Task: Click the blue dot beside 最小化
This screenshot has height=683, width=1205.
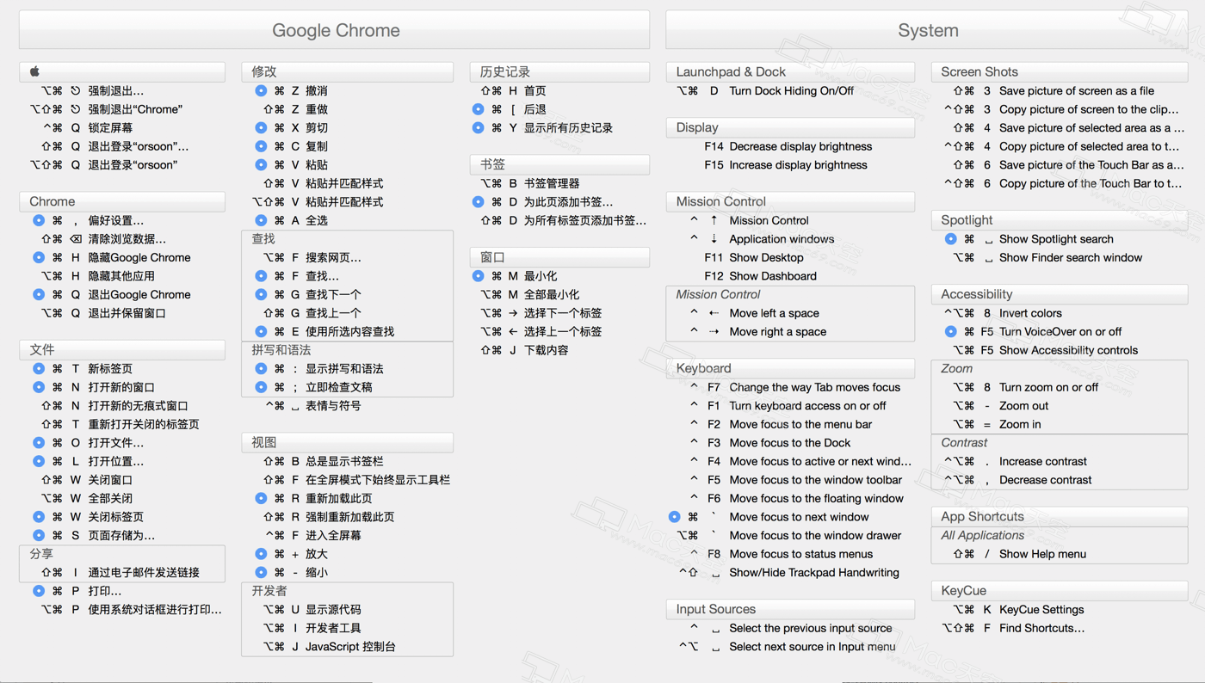Action: pyautogui.click(x=478, y=276)
